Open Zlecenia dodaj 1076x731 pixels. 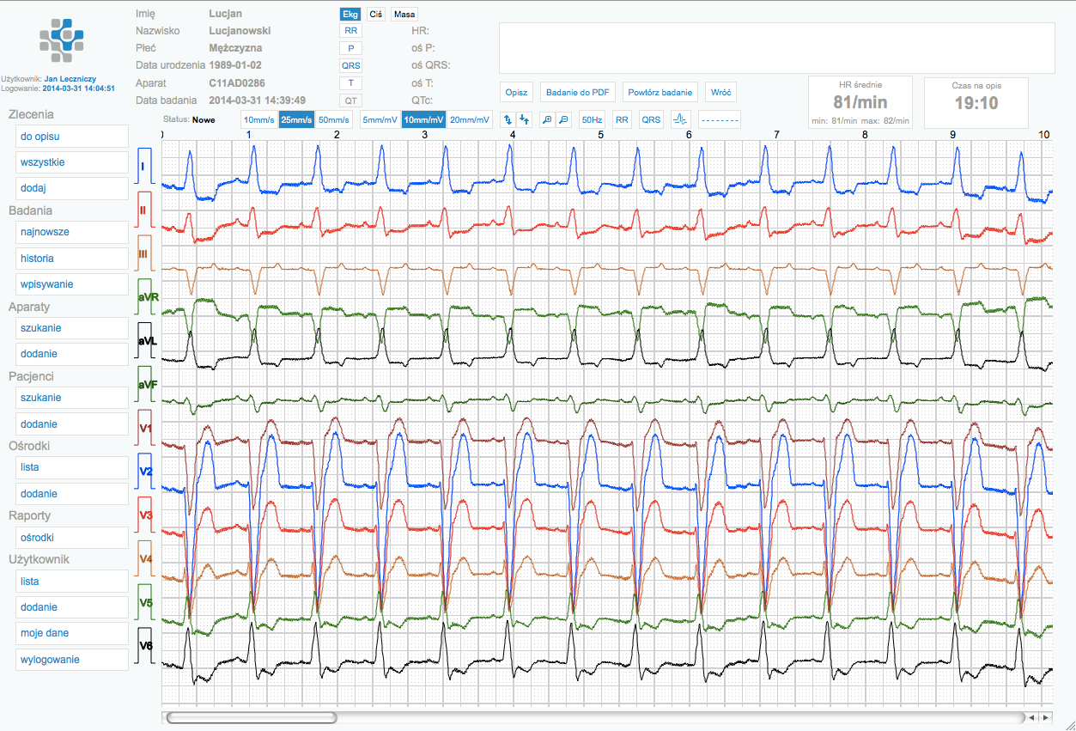coord(72,188)
